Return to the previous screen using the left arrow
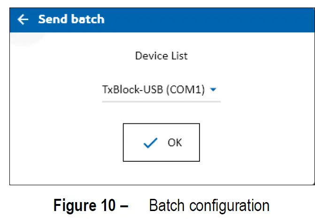Image resolution: width=315 pixels, height=219 pixels. pyautogui.click(x=23, y=19)
